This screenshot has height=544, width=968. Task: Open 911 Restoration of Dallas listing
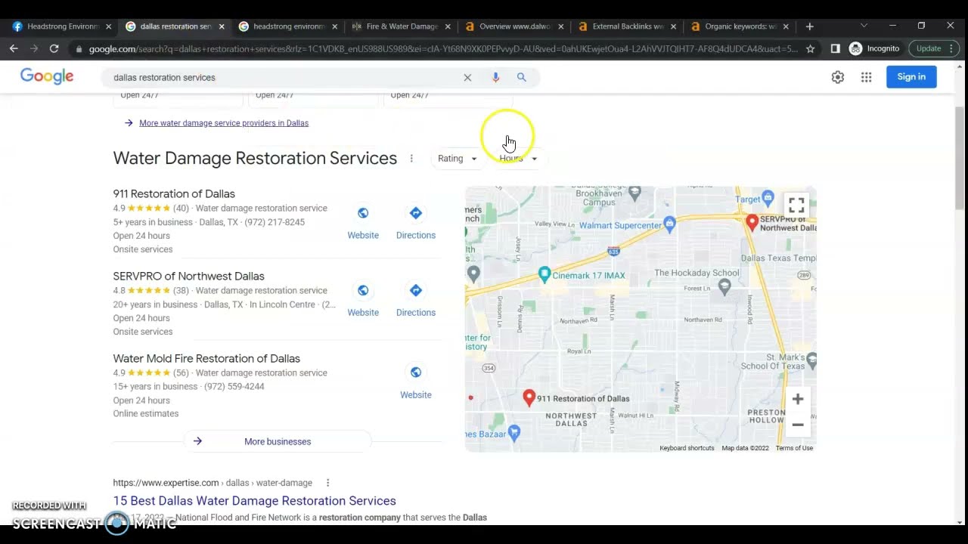tap(174, 194)
